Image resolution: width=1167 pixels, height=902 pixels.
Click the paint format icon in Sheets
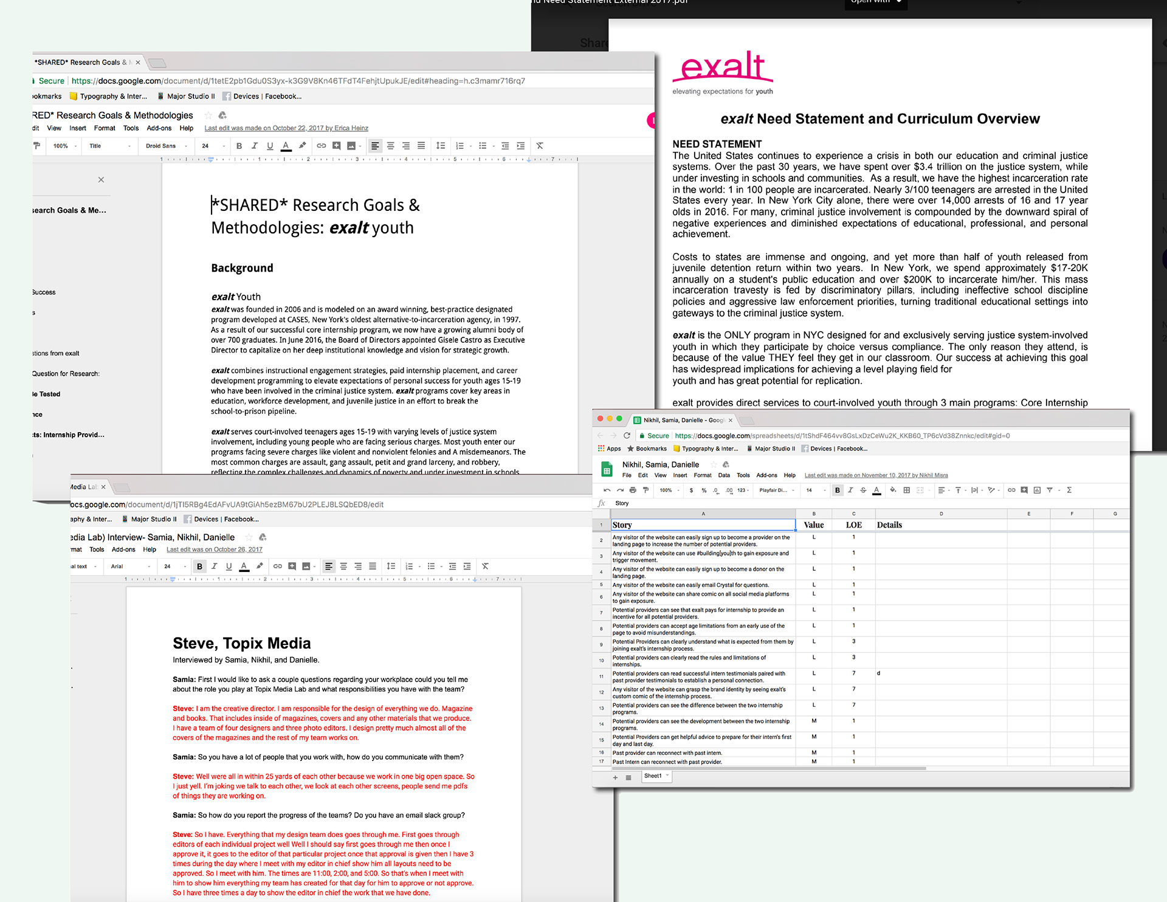point(645,490)
